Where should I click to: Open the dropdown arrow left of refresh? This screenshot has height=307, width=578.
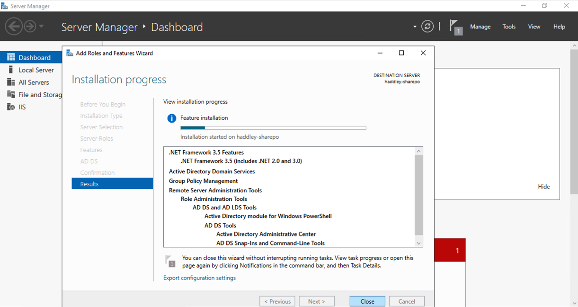pyautogui.click(x=415, y=27)
